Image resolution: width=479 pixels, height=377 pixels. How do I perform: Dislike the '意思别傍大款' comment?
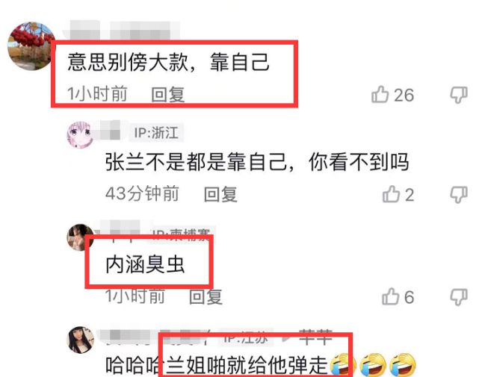click(459, 95)
